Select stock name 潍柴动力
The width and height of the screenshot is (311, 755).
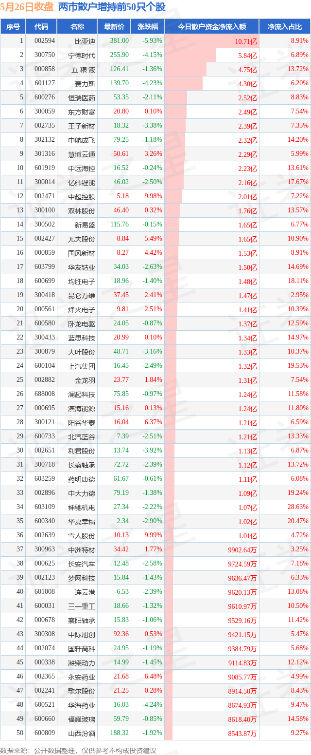point(82,663)
